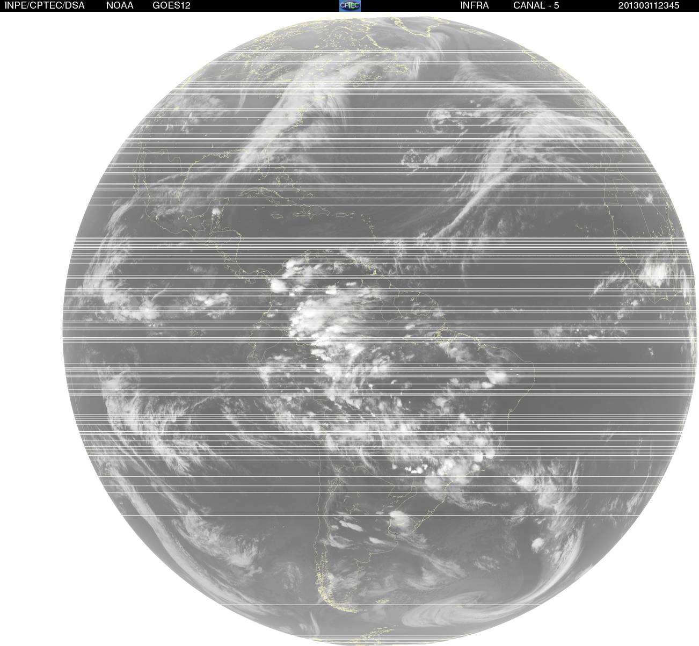The image size is (699, 646).
Task: Select the oval white cloud over Uruguay
Action: (398, 518)
